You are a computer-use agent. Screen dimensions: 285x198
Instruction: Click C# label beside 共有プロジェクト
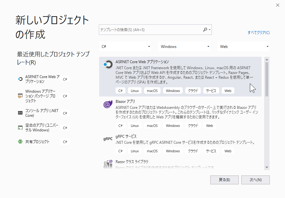[65, 142]
